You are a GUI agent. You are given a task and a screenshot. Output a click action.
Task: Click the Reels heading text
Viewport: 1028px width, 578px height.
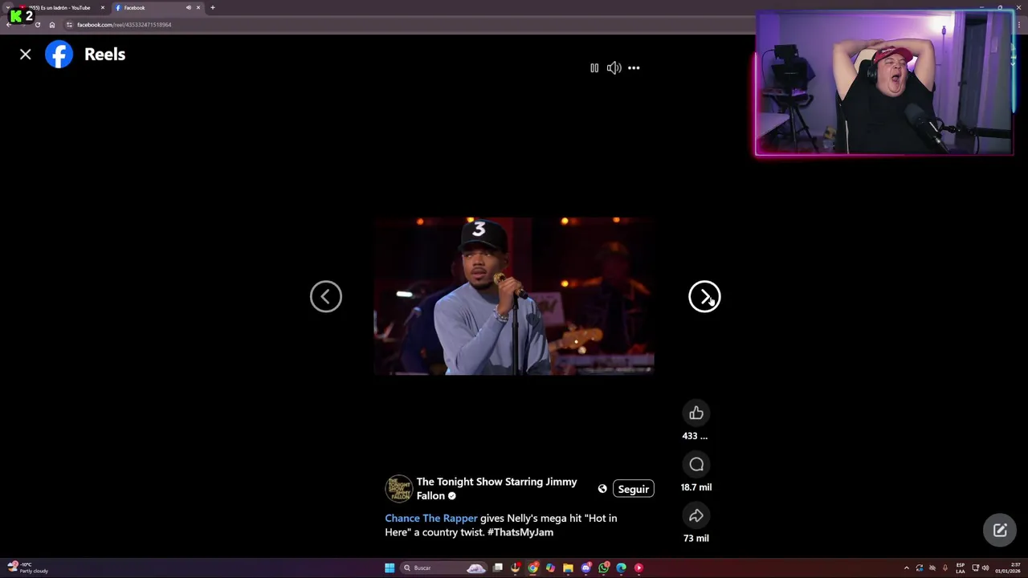tap(104, 55)
